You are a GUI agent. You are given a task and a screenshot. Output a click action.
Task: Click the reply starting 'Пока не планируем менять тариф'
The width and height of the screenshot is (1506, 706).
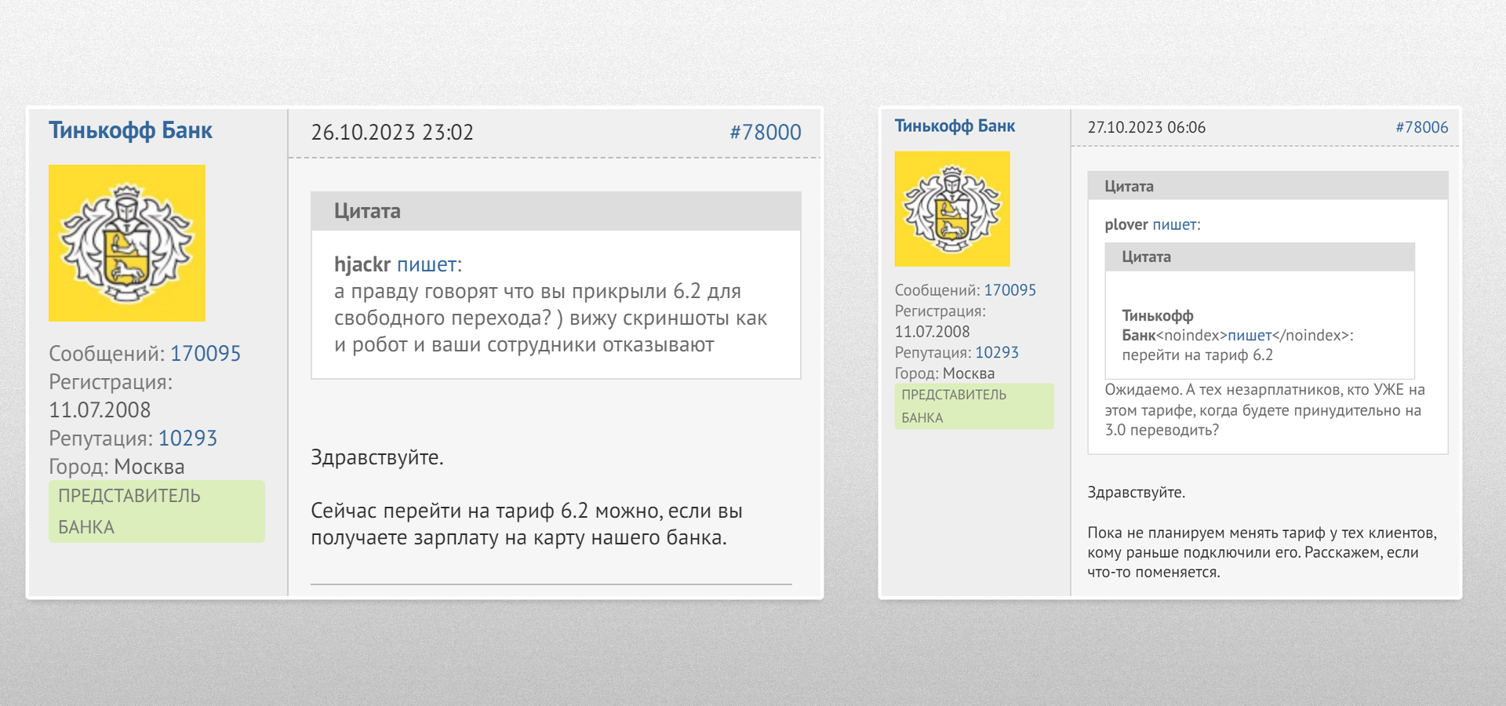point(1262,552)
